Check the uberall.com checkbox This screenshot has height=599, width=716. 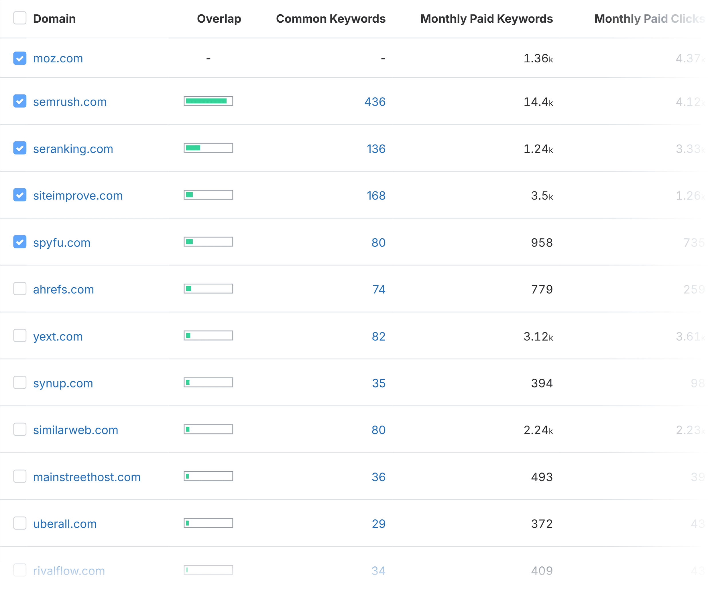(x=20, y=523)
